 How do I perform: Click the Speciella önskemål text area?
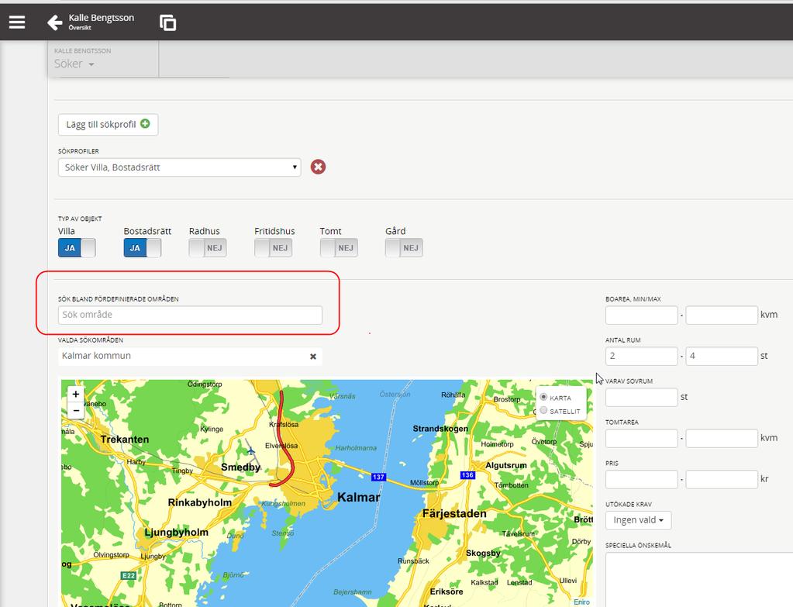pos(699,580)
